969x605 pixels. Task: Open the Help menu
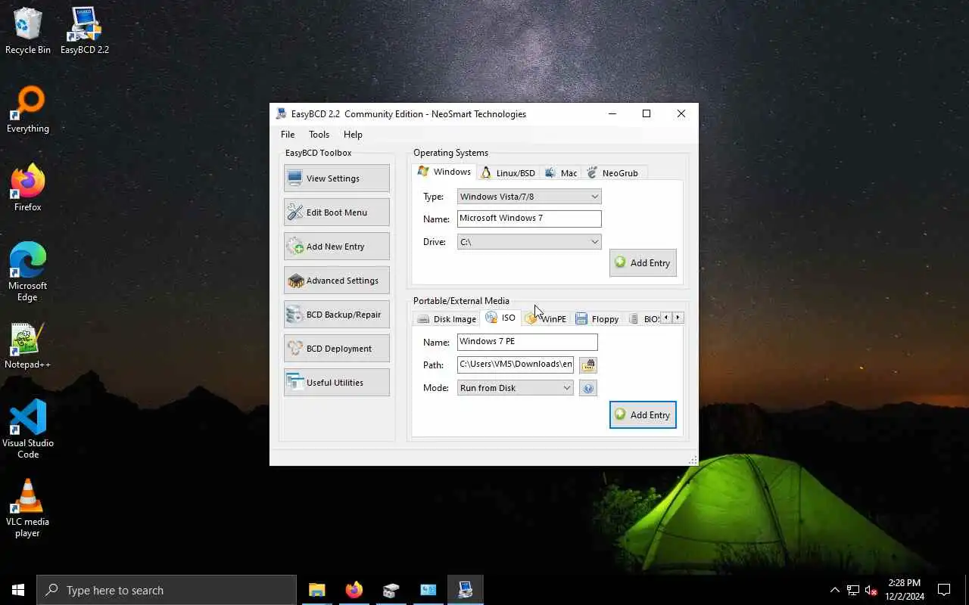click(x=353, y=135)
